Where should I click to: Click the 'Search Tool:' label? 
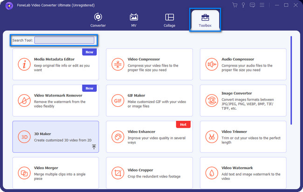click(x=22, y=41)
